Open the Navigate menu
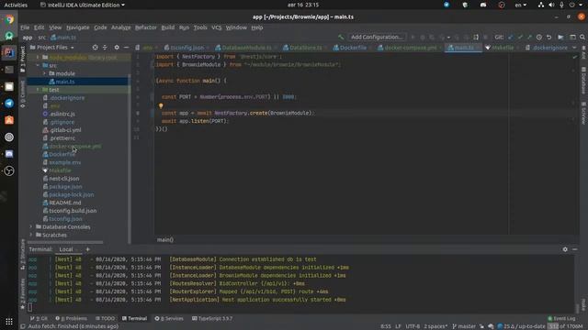The image size is (588, 330). pyautogui.click(x=77, y=27)
